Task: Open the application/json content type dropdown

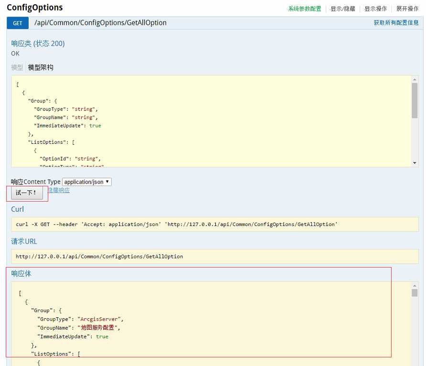Action: (x=86, y=182)
